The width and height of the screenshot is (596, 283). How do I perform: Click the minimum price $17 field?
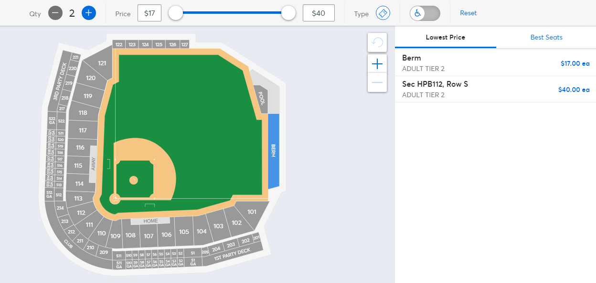149,13
